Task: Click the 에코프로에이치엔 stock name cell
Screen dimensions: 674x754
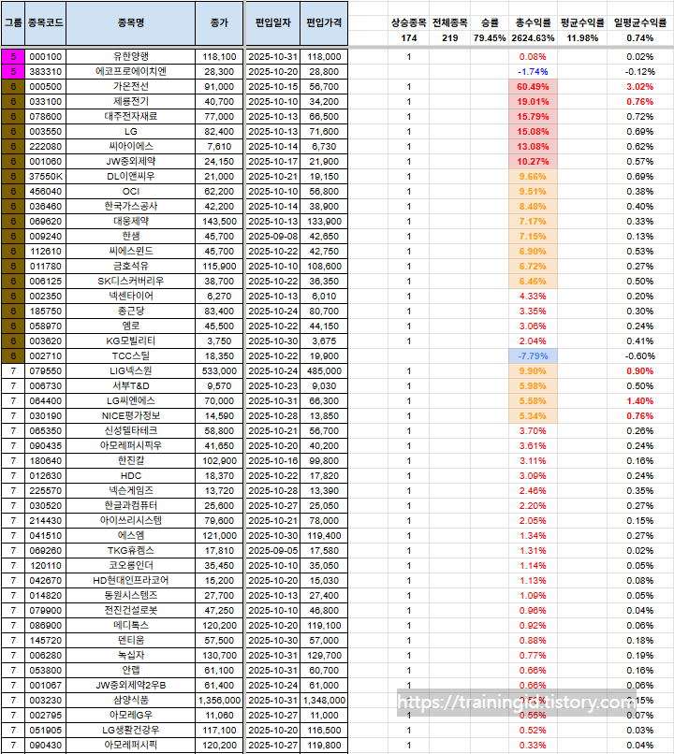Action: tap(130, 72)
